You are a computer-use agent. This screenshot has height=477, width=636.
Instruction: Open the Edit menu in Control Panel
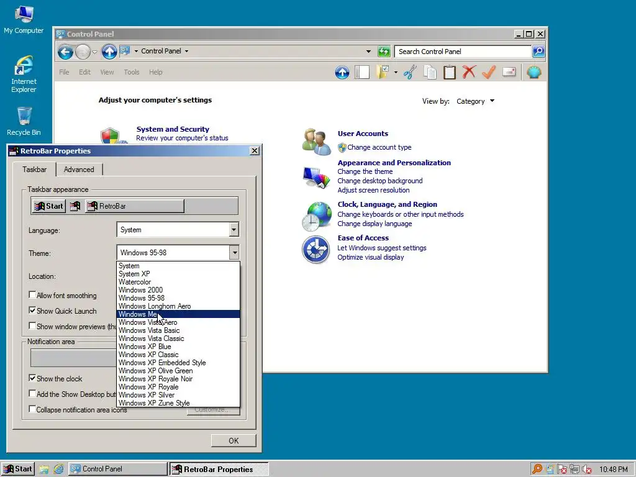[84, 72]
